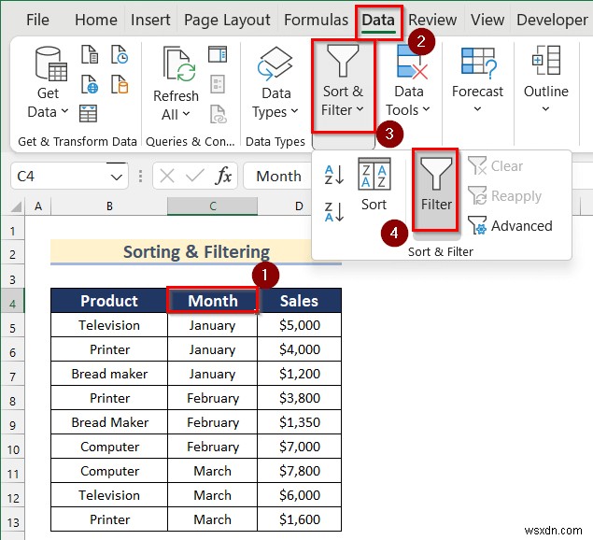
Task: Open the Advanced filter options
Action: (x=510, y=225)
